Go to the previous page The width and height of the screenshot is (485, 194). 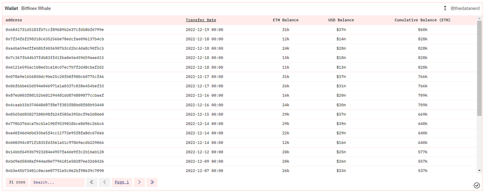pyautogui.click(x=104, y=182)
